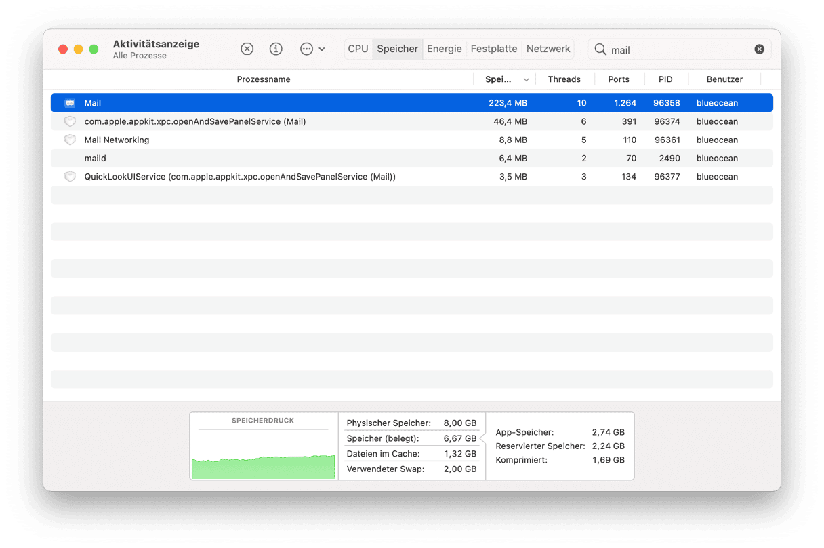Minimize the Aktivitätsanzeige window
Viewport: 824px width, 548px height.
(x=79, y=49)
